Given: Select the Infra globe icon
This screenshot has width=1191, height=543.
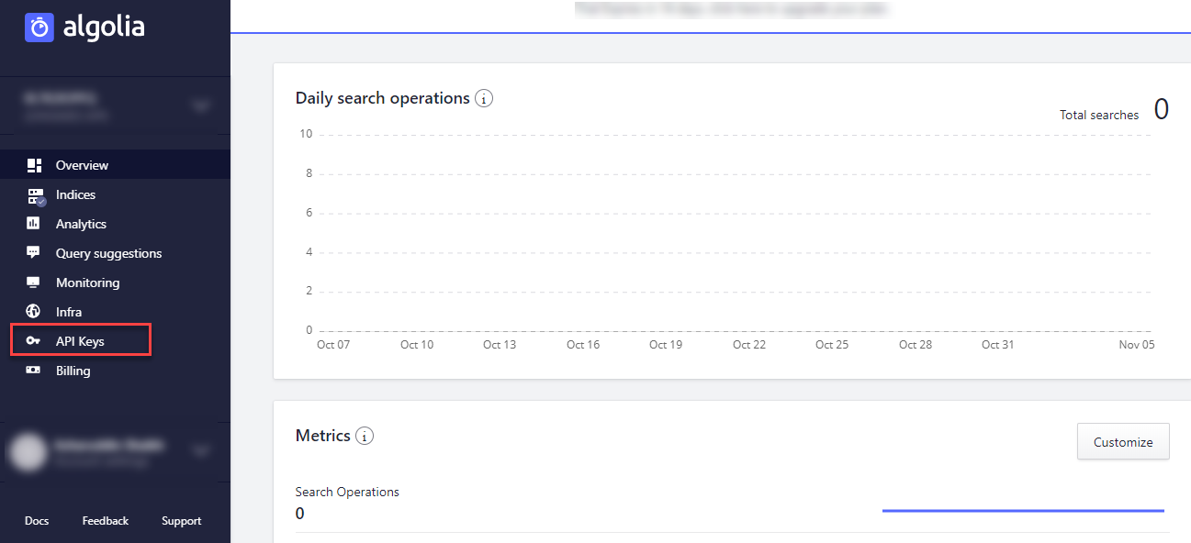Looking at the screenshot, I should coord(35,311).
